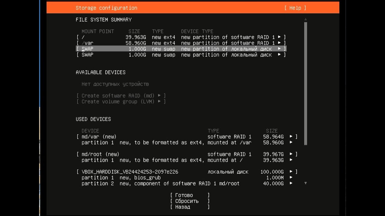385x216 pixels.
Task: Click Назад to go back
Action: click(190, 207)
